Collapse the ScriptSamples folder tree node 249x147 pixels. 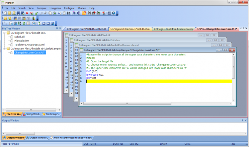pyautogui.click(x=4, y=48)
